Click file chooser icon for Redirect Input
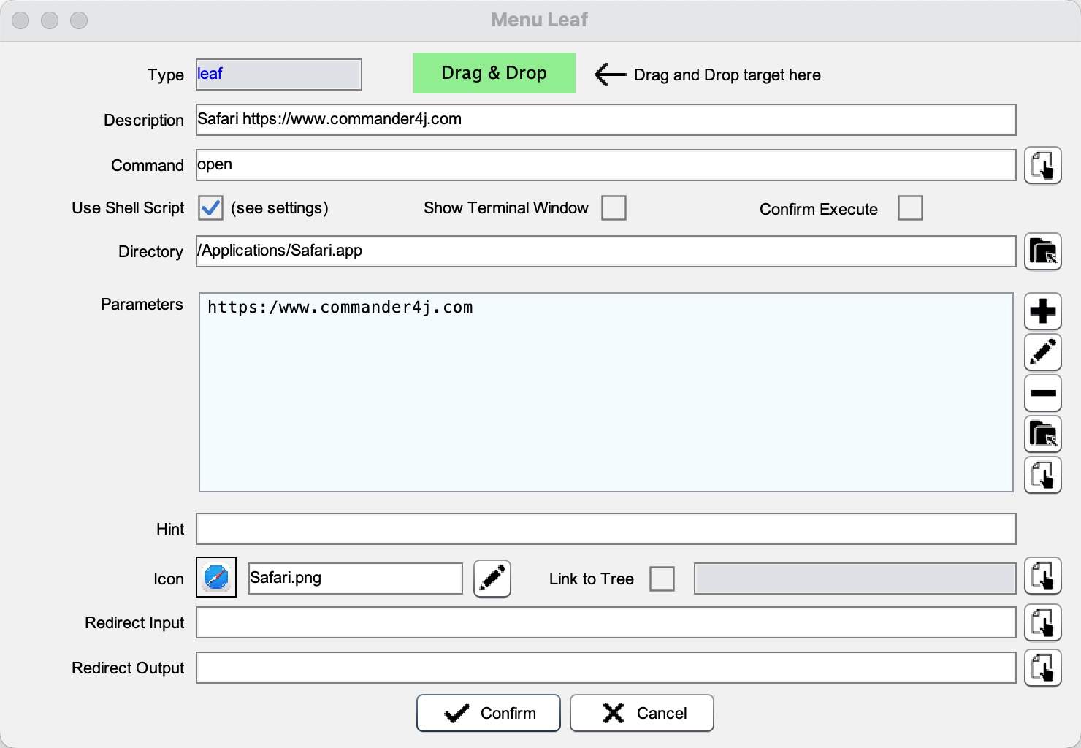Screen dimensions: 1081x748 (1042, 623)
